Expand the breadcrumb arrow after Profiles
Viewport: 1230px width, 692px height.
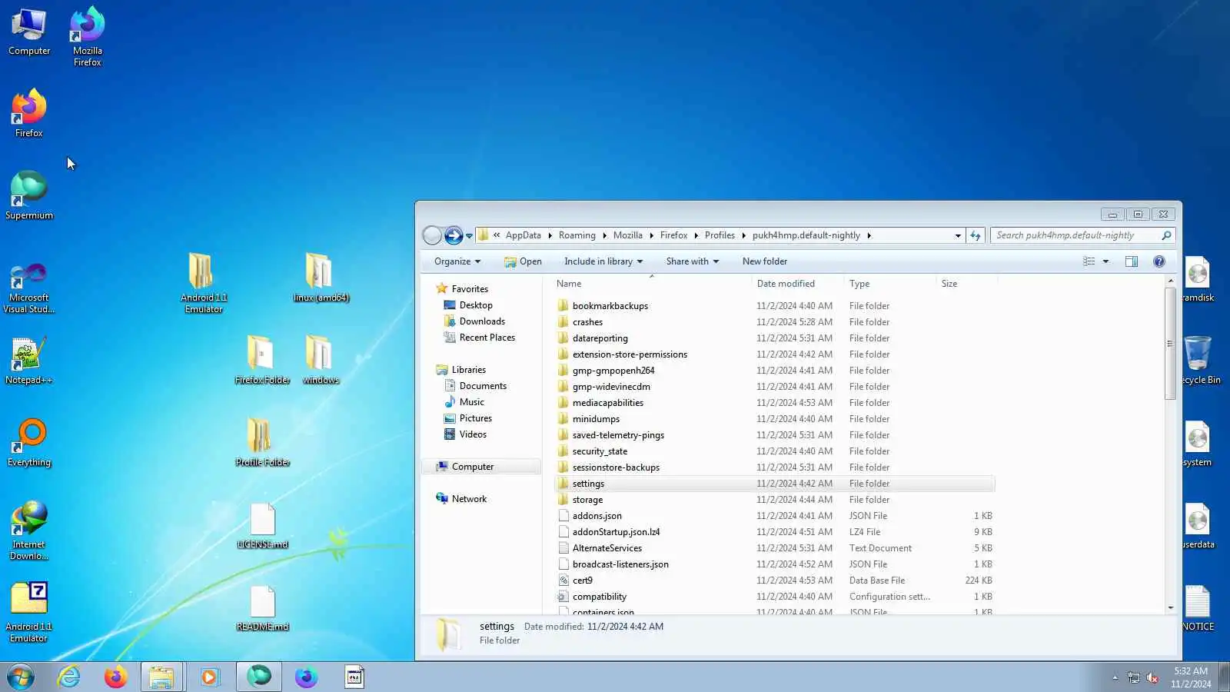coord(743,235)
